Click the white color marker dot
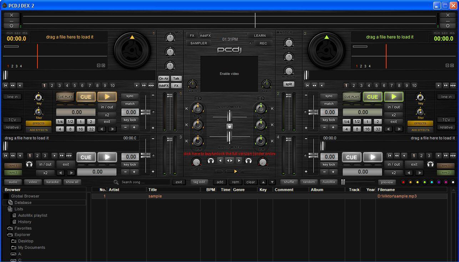Screen dimensions: 459x262 [x=453, y=182]
